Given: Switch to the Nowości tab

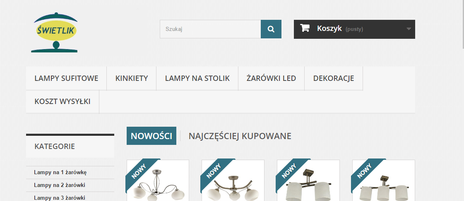Looking at the screenshot, I should click(151, 136).
